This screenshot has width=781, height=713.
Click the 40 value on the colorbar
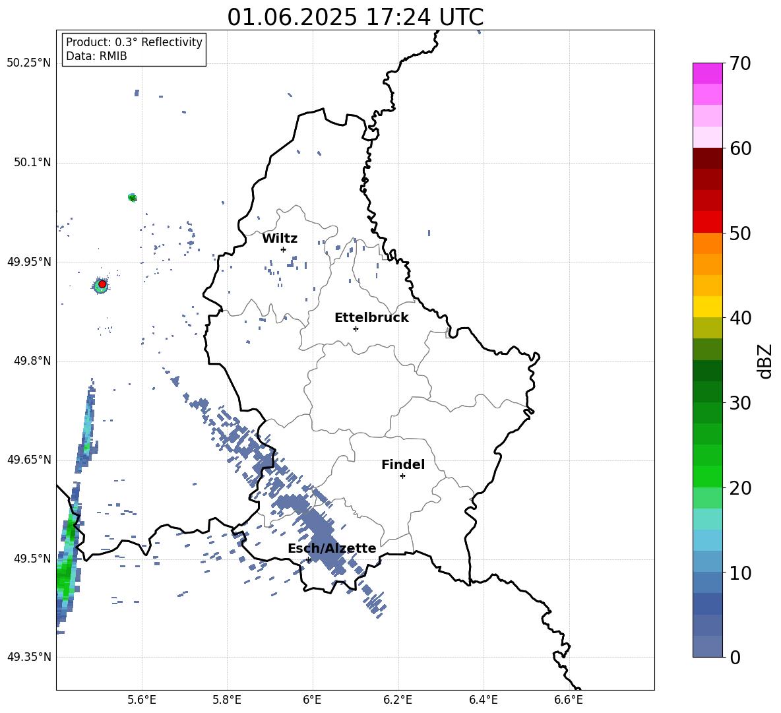tap(740, 318)
